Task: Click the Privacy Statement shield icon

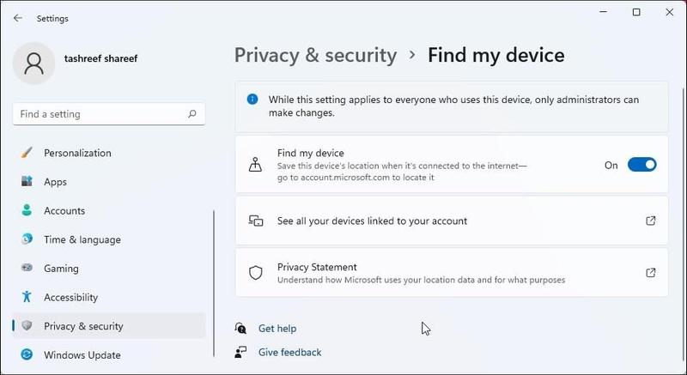Action: coord(255,273)
